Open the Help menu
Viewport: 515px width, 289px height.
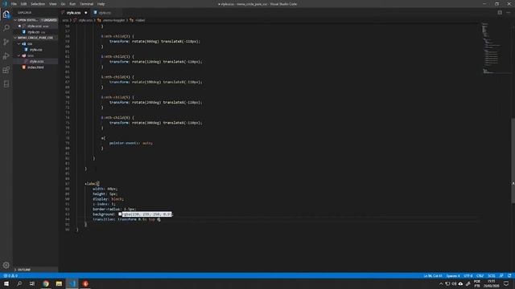click(x=101, y=4)
